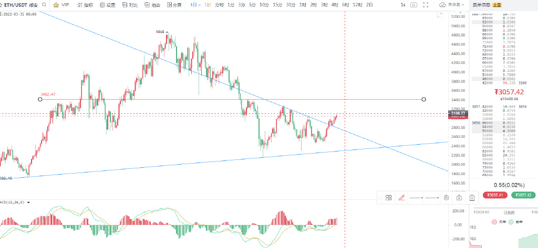Screen dimensions: 538x248
Task: Take a chart screenshot with the camera icon
Action: 414,5
